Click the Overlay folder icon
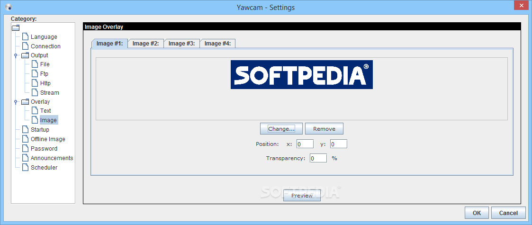 pyautogui.click(x=25, y=102)
